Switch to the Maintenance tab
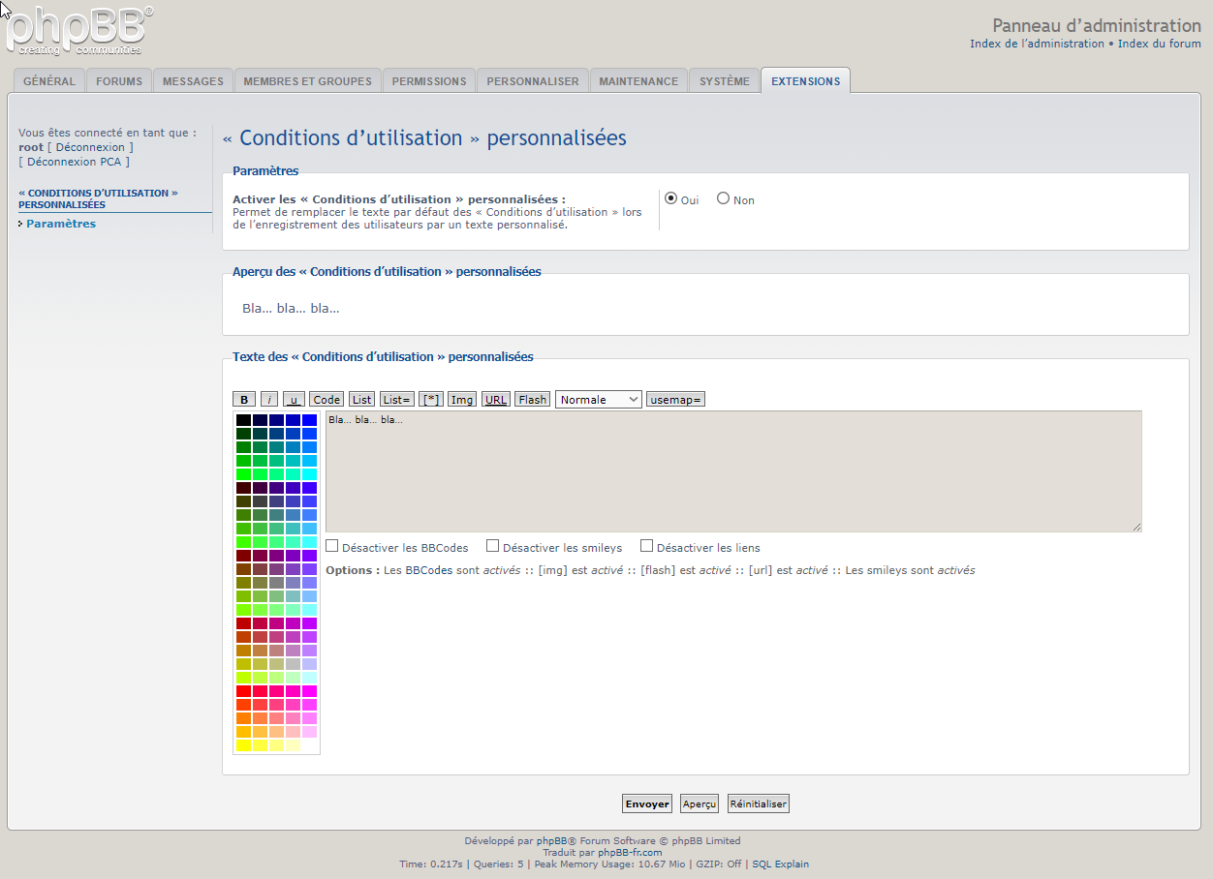This screenshot has width=1213, height=879. pos(638,81)
